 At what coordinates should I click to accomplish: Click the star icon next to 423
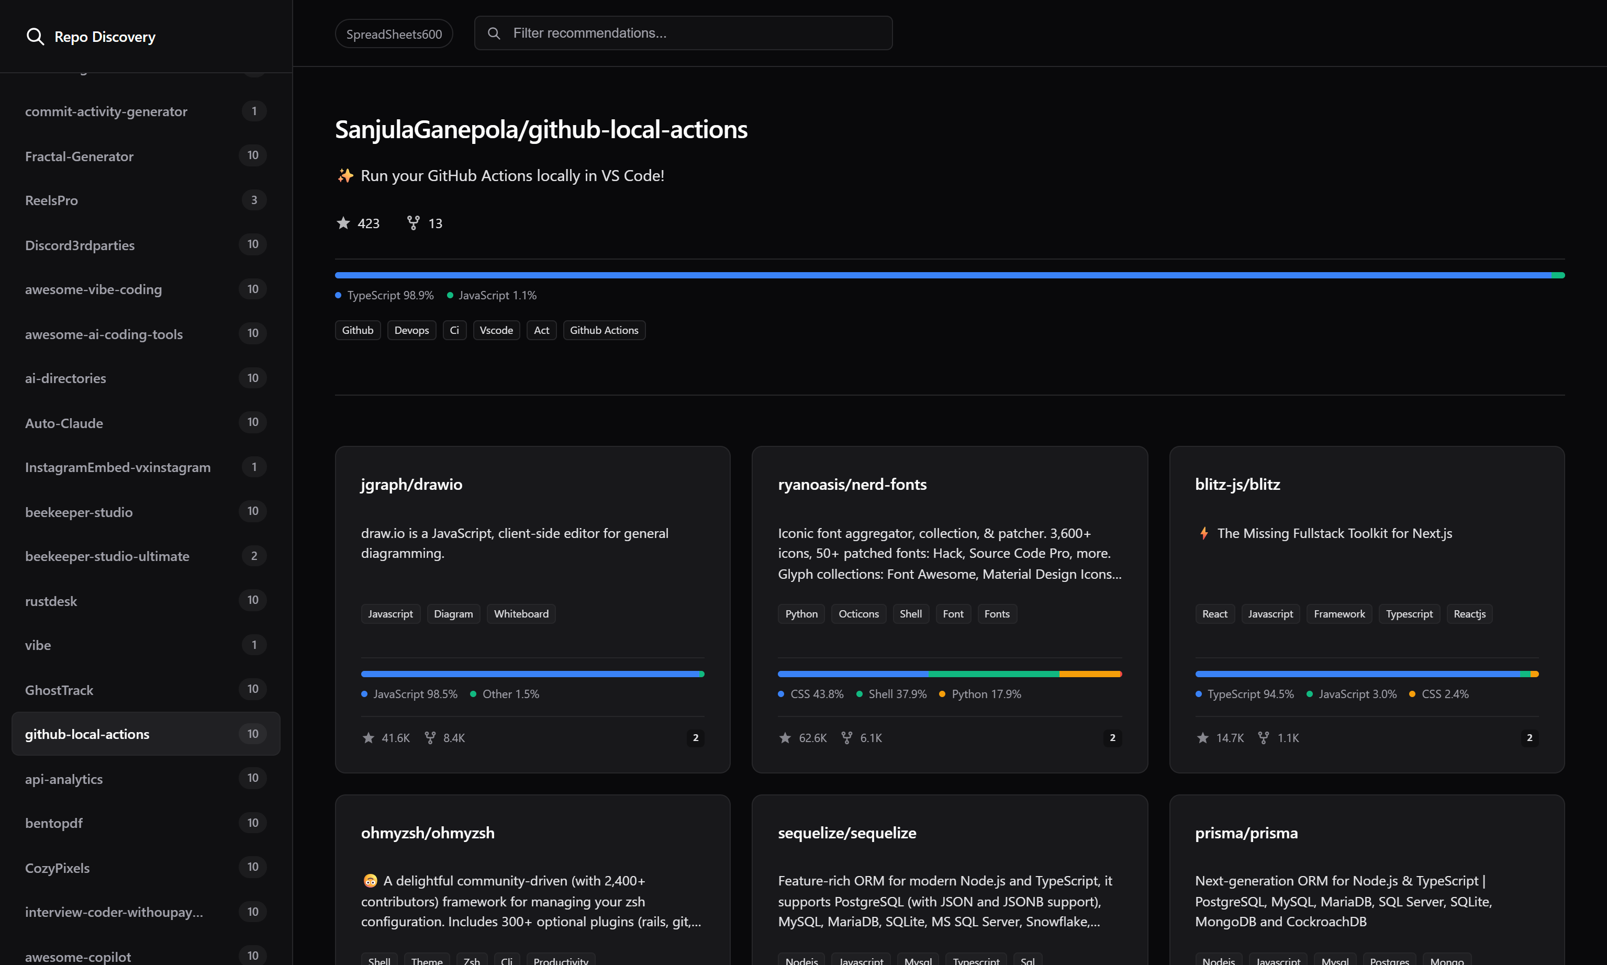pos(343,222)
